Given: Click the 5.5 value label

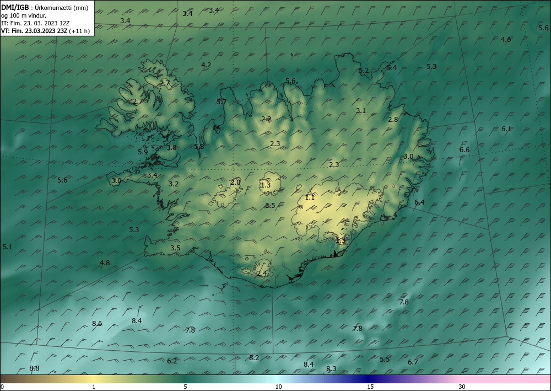Looking at the screenshot, I should click(x=385, y=359).
